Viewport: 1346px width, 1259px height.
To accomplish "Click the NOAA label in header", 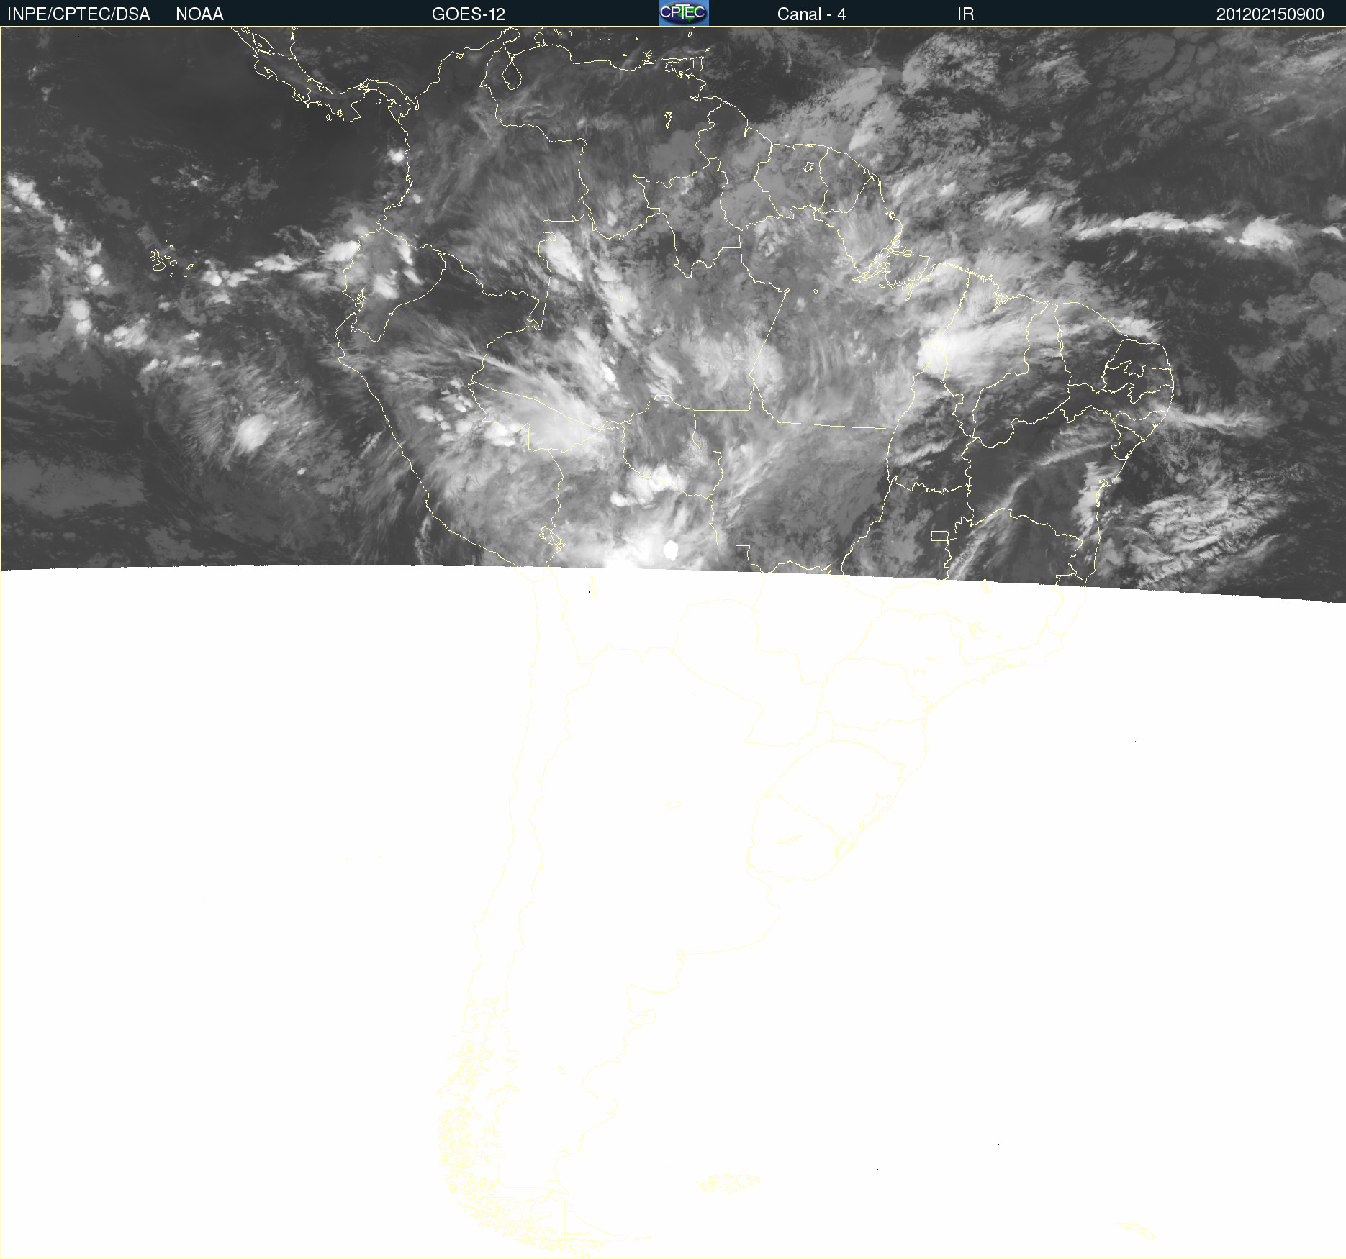I will pos(199,14).
